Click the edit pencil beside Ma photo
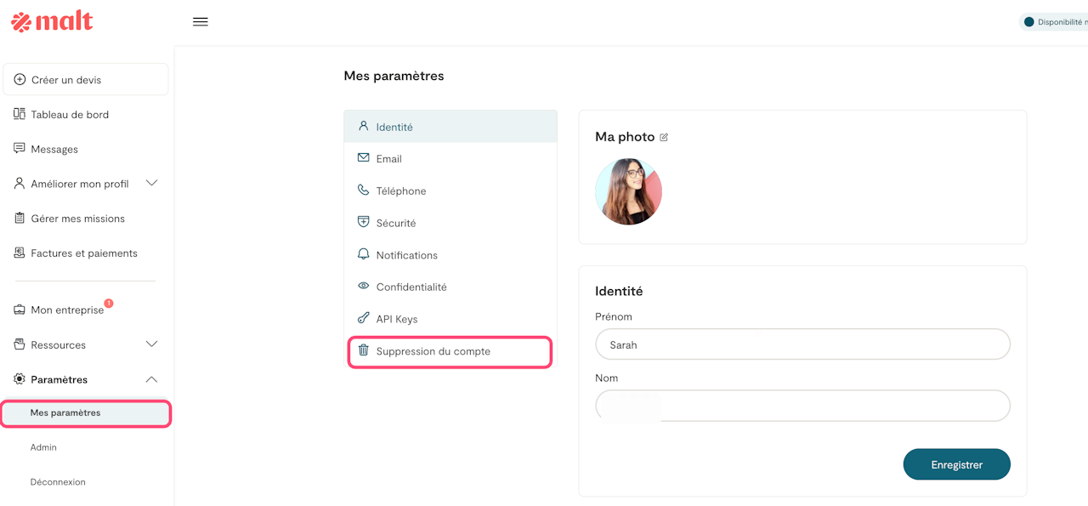Image resolution: width=1088 pixels, height=506 pixels. (x=664, y=137)
